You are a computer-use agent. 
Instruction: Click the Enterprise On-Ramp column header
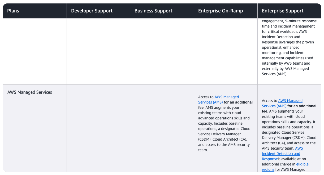[x=221, y=11]
